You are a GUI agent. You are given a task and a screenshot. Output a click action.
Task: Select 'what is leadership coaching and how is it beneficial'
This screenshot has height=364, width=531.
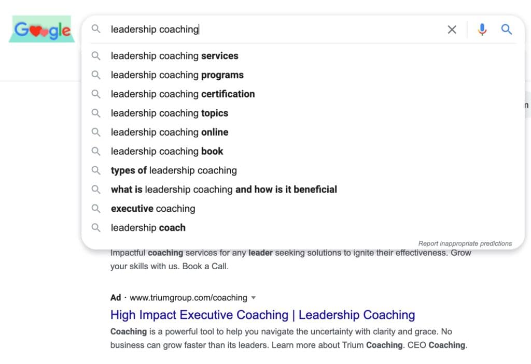(x=223, y=190)
